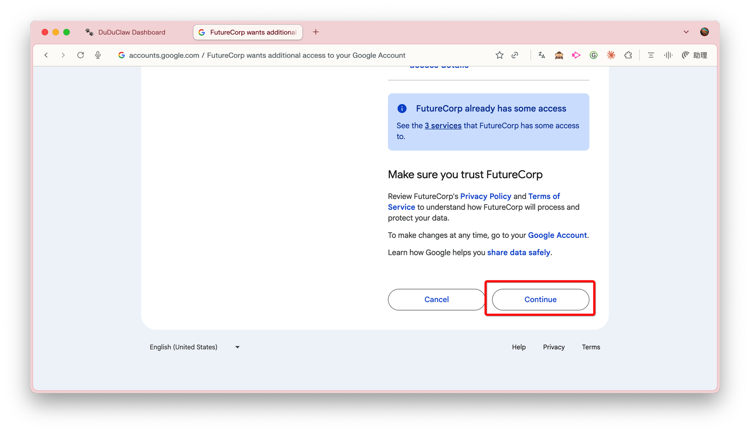Click the audio waveform toolbar icon
Image resolution: width=750 pixels, height=433 pixels.
668,55
